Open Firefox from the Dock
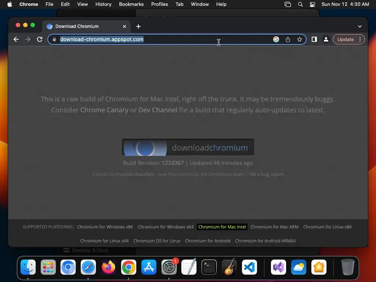The width and height of the screenshot is (376, 282). click(108, 267)
